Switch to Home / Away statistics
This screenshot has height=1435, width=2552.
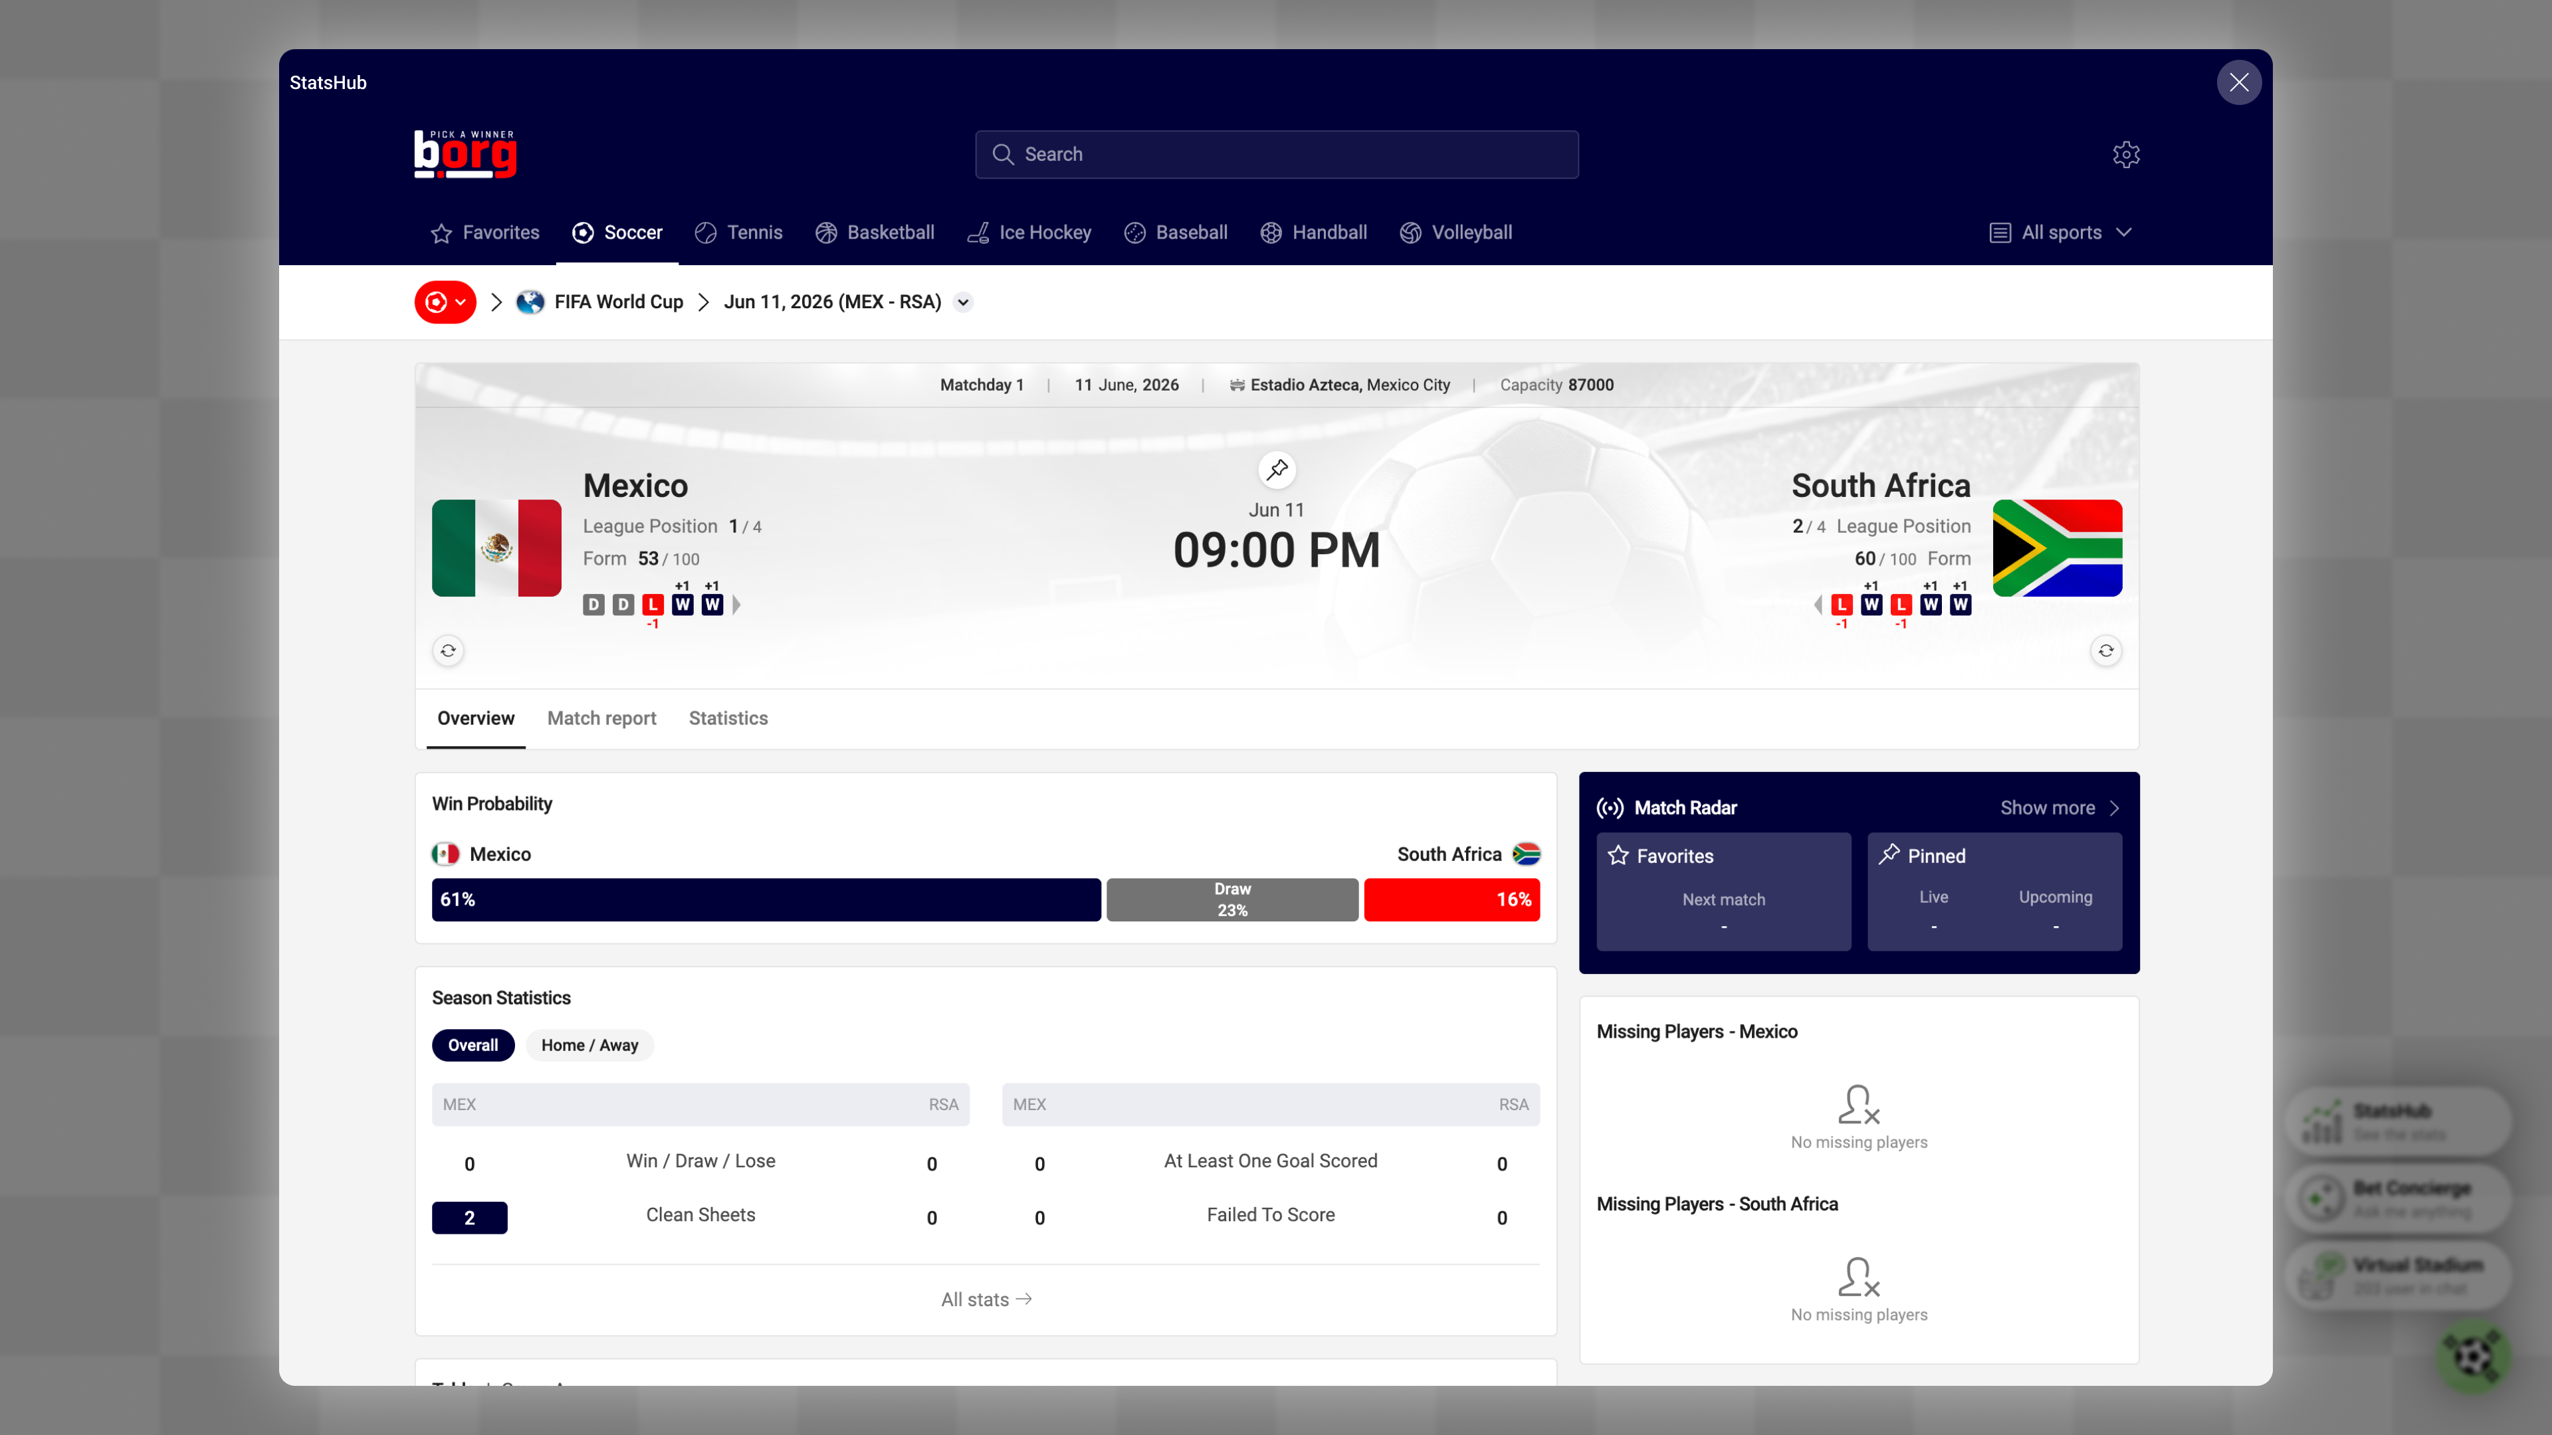coord(589,1045)
